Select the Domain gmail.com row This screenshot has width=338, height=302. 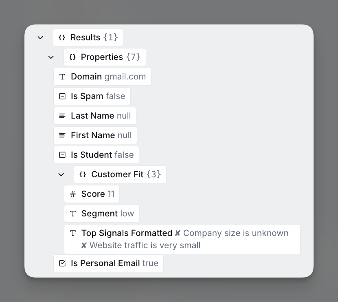(102, 77)
